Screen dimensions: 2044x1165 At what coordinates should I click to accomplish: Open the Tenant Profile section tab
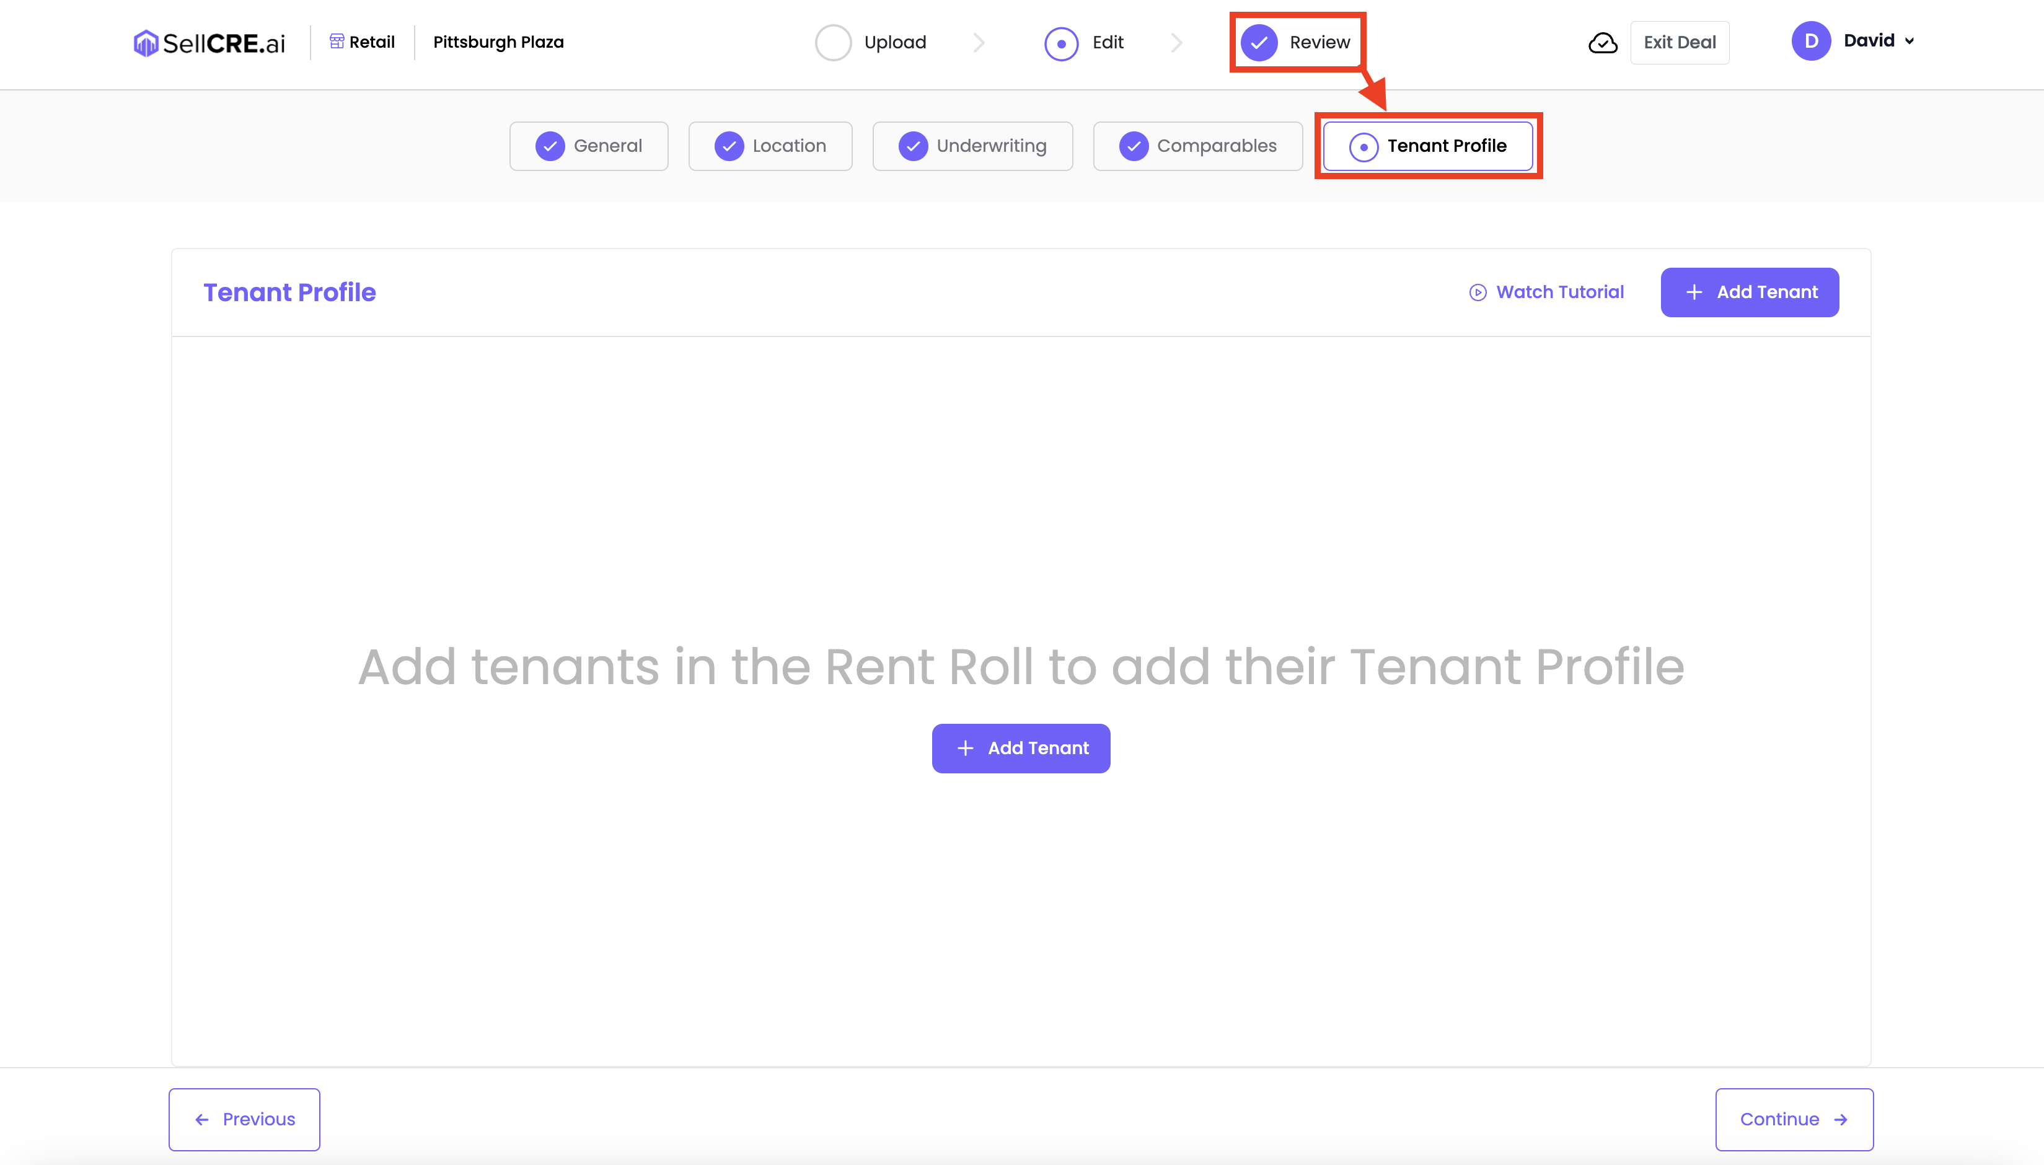(x=1428, y=146)
